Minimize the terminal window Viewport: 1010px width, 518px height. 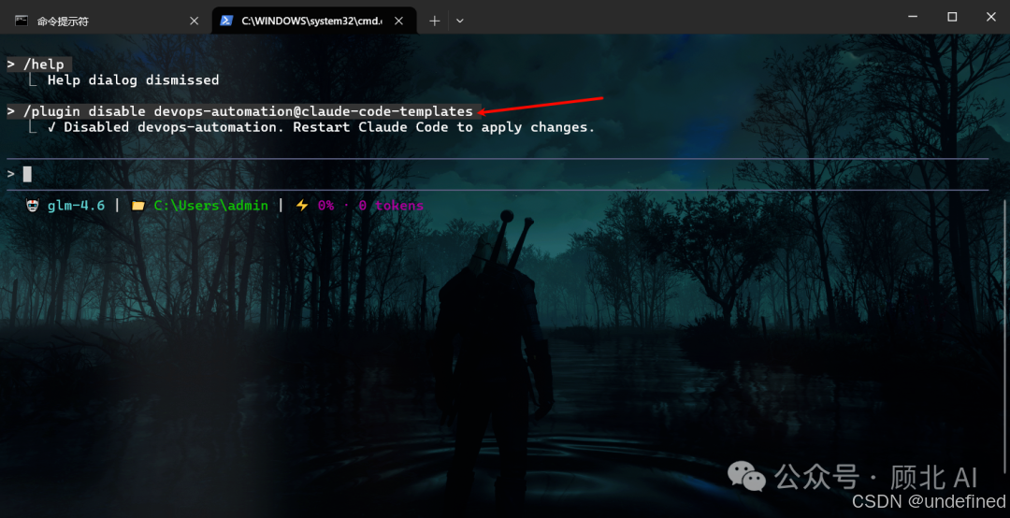[x=913, y=17]
